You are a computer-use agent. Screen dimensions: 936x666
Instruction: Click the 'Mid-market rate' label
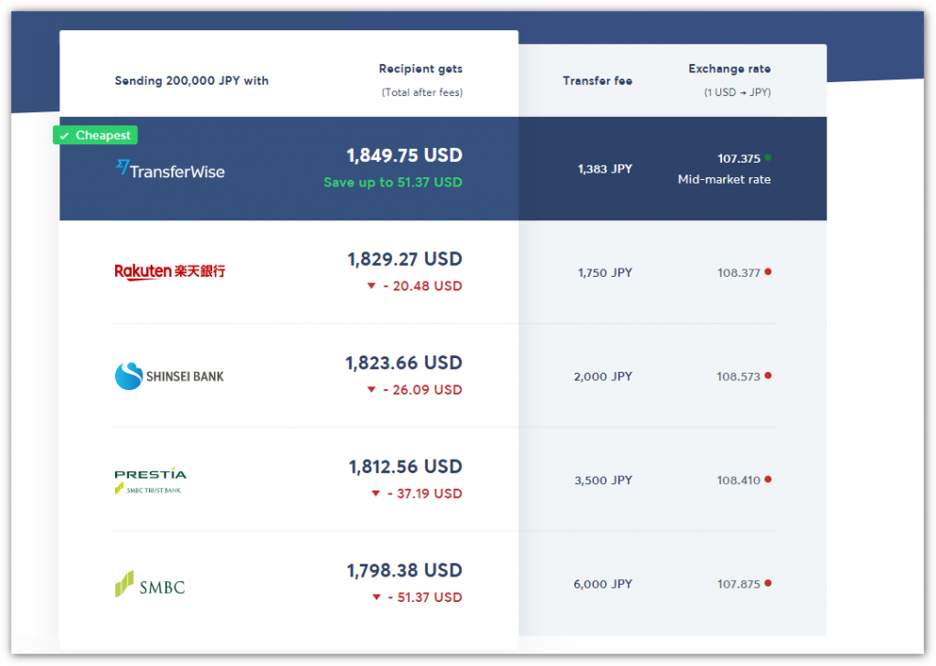pyautogui.click(x=724, y=180)
